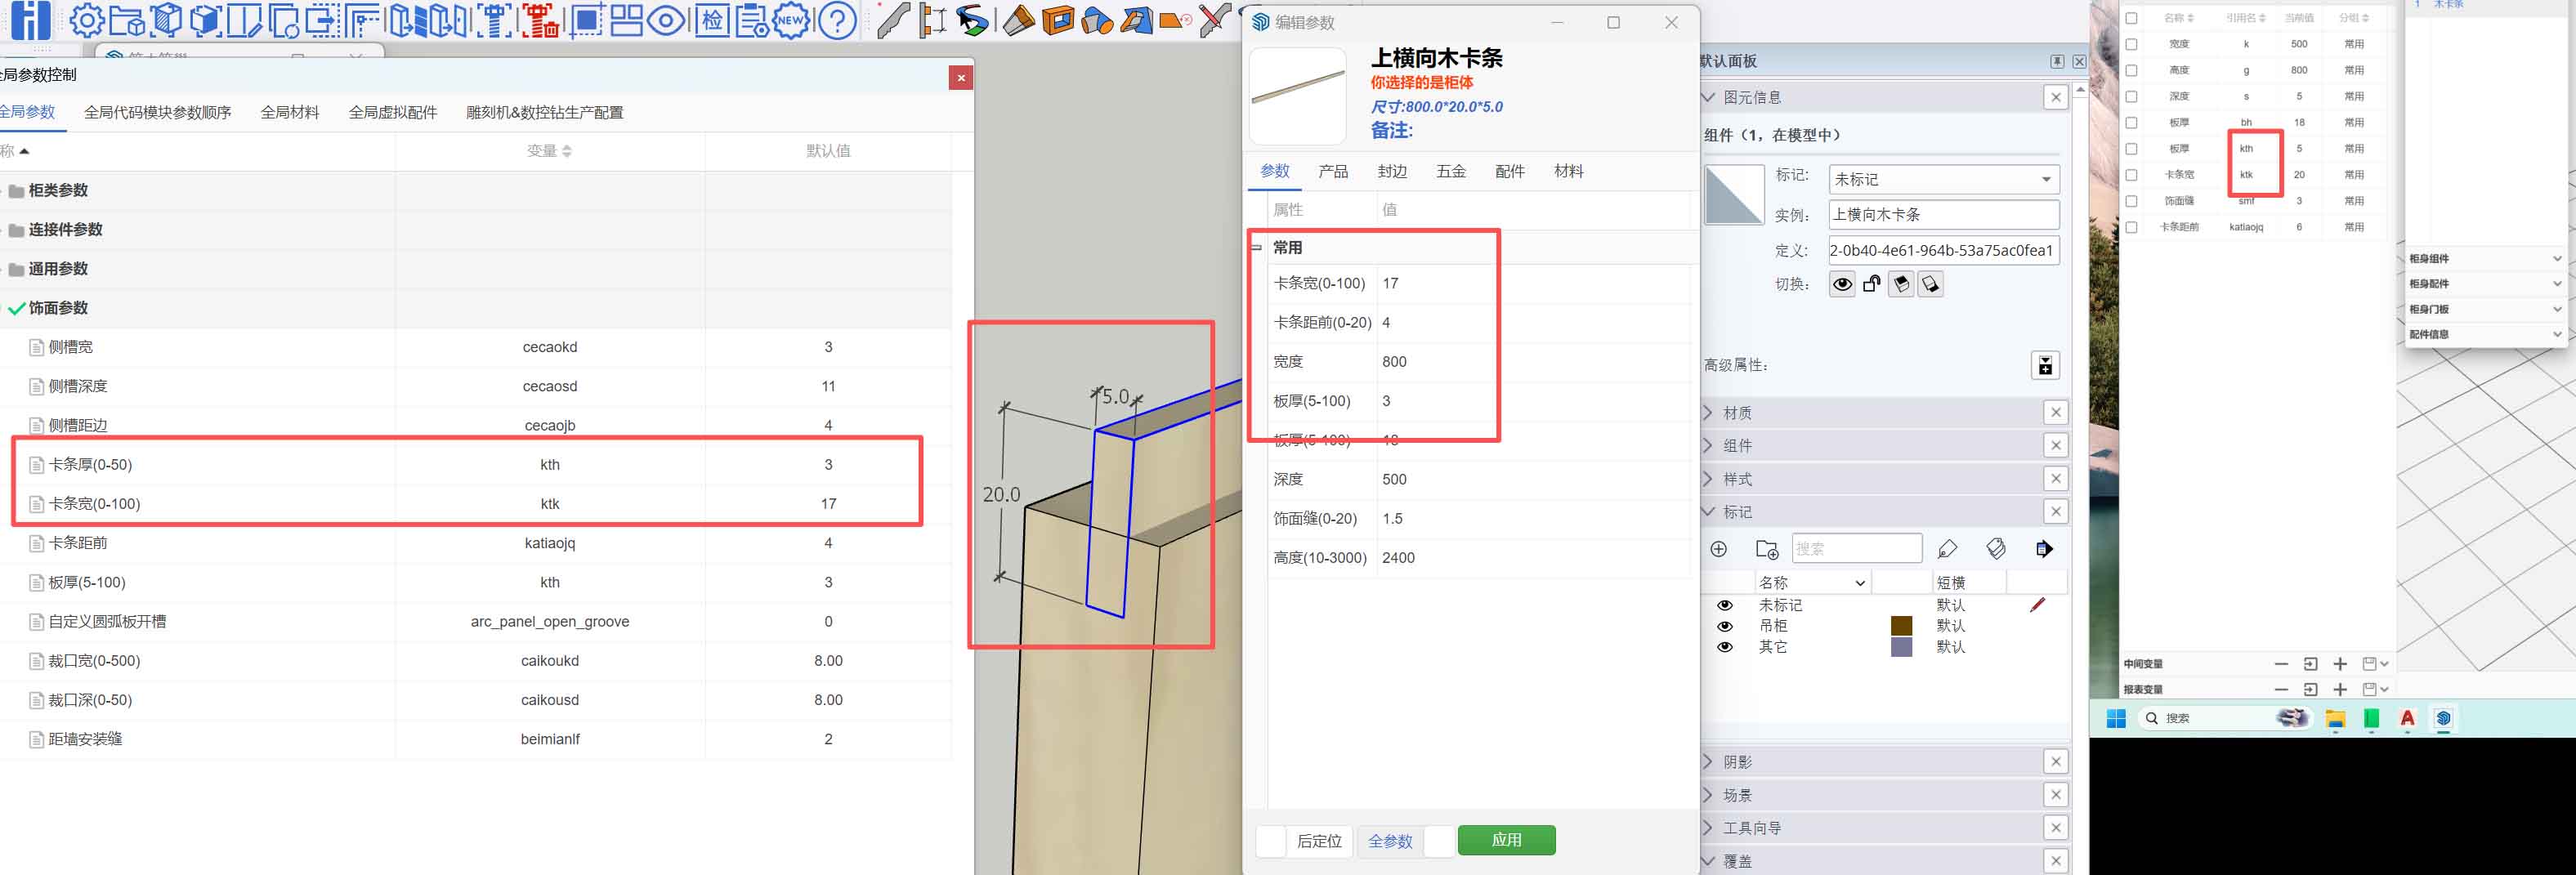Expand the 柜身组件 panel
The width and height of the screenshot is (2576, 875).
(x=2484, y=258)
